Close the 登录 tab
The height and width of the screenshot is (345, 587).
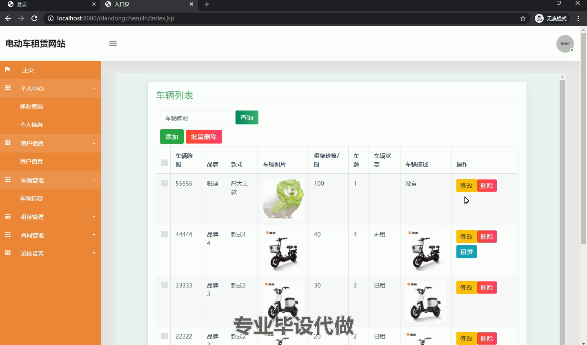tap(94, 4)
